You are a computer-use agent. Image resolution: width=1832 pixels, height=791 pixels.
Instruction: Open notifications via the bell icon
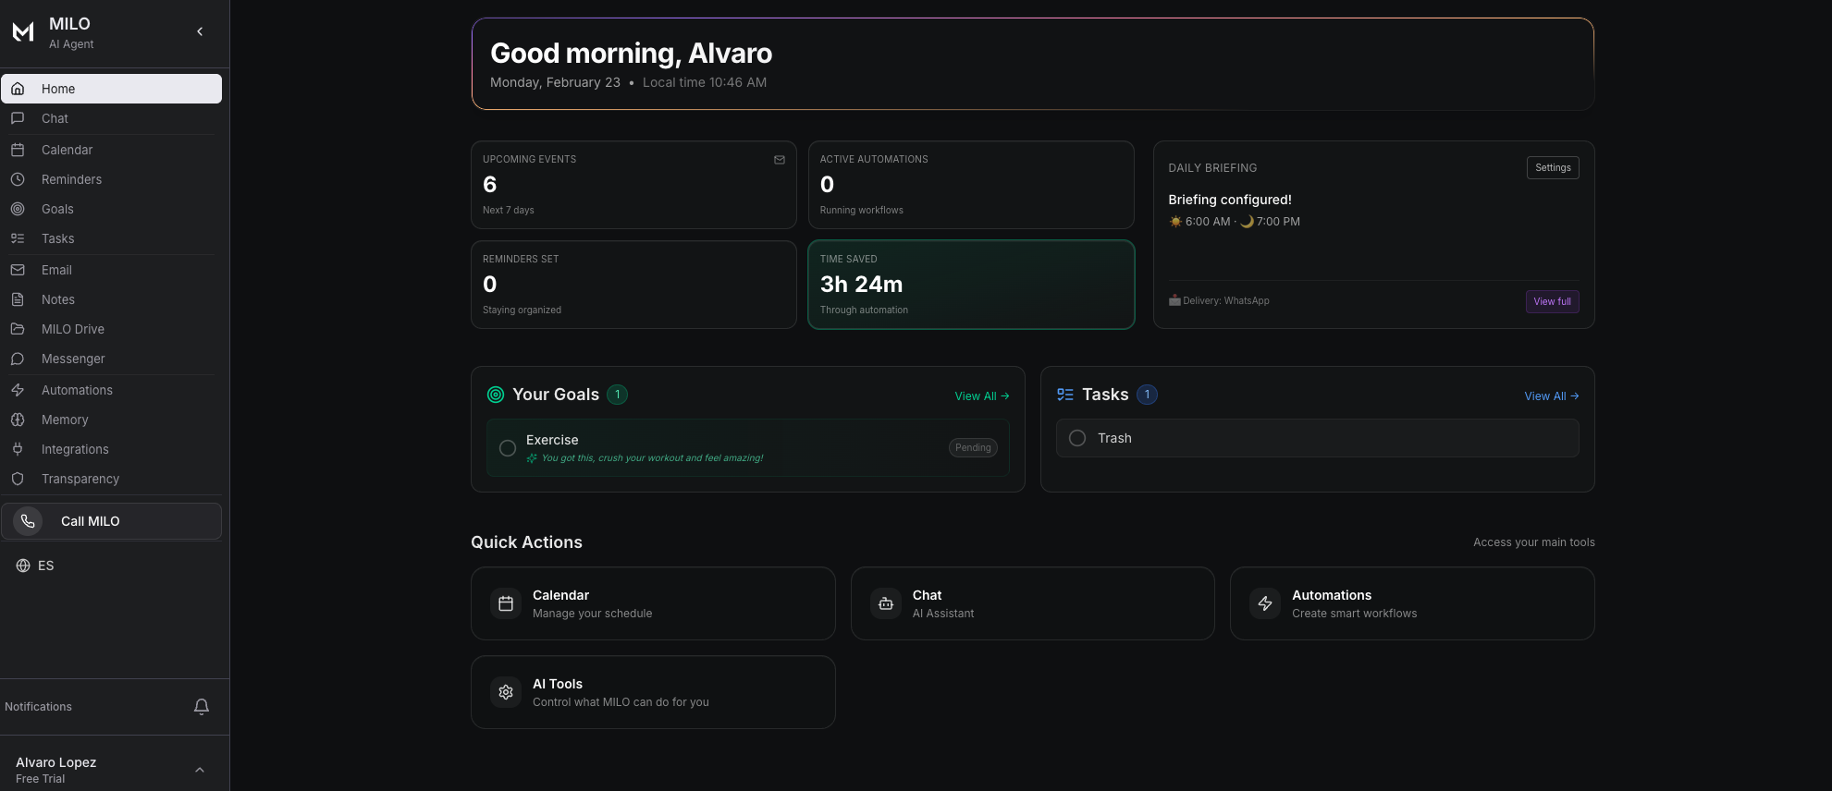coord(202,707)
